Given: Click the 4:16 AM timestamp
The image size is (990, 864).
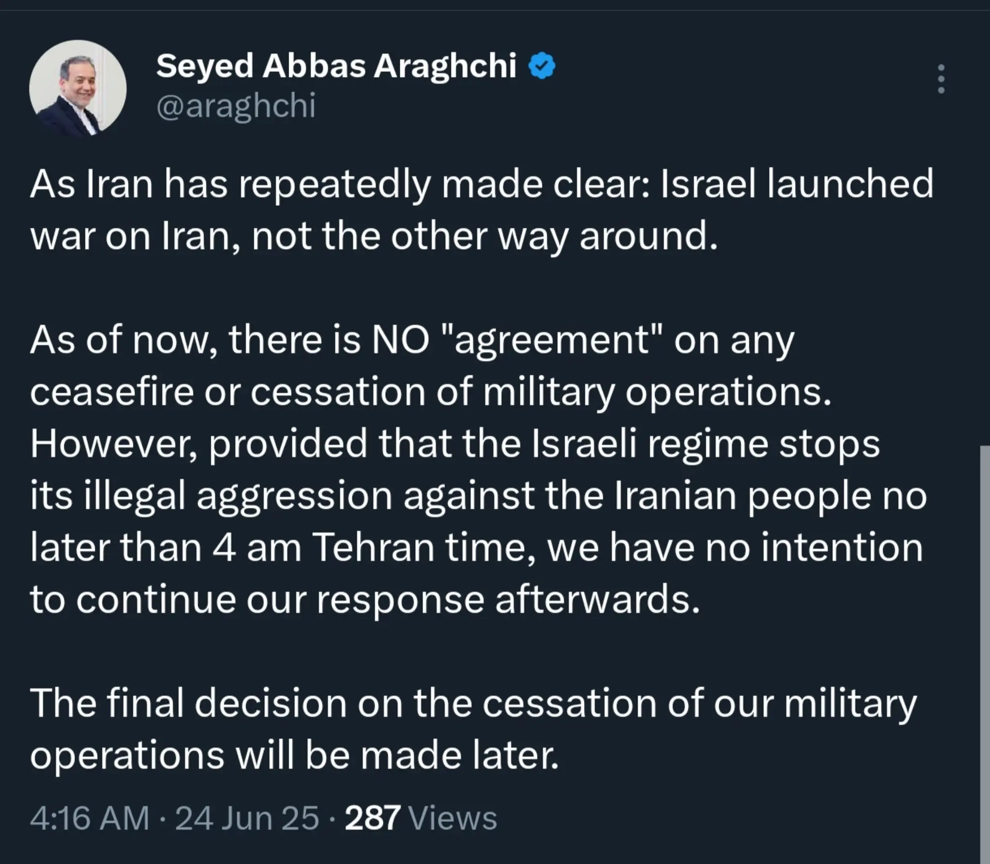Looking at the screenshot, I should click(89, 818).
